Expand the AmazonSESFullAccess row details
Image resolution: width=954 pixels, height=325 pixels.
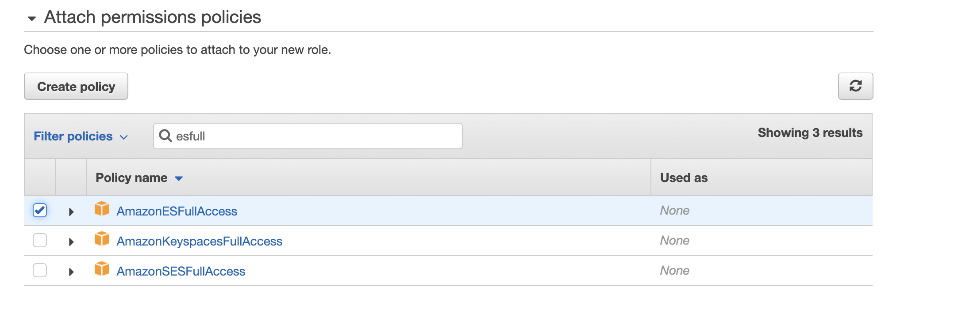click(71, 272)
